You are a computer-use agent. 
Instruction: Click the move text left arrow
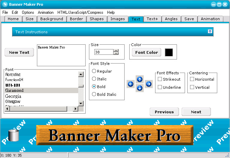131,84
